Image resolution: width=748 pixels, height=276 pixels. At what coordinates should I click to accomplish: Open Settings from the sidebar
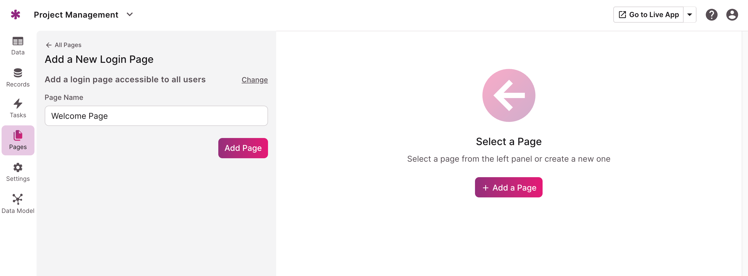(18, 172)
